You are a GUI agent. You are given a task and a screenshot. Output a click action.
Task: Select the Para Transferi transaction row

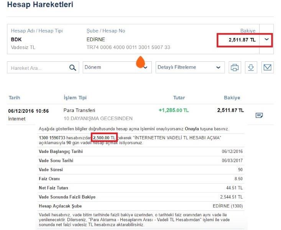(x=79, y=110)
